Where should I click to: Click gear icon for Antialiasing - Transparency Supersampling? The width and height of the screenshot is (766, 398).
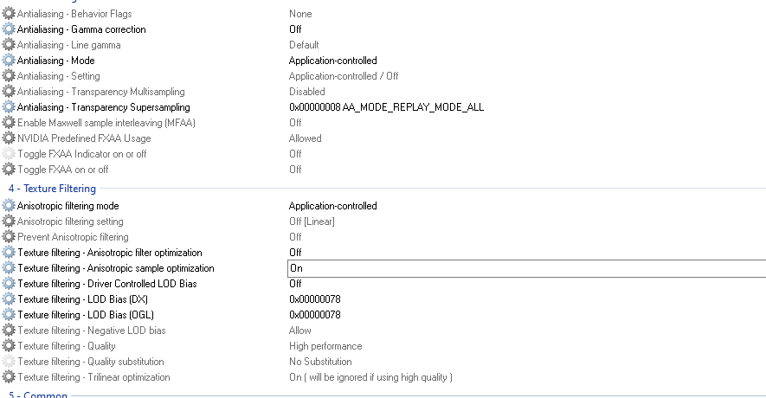click(x=10, y=107)
